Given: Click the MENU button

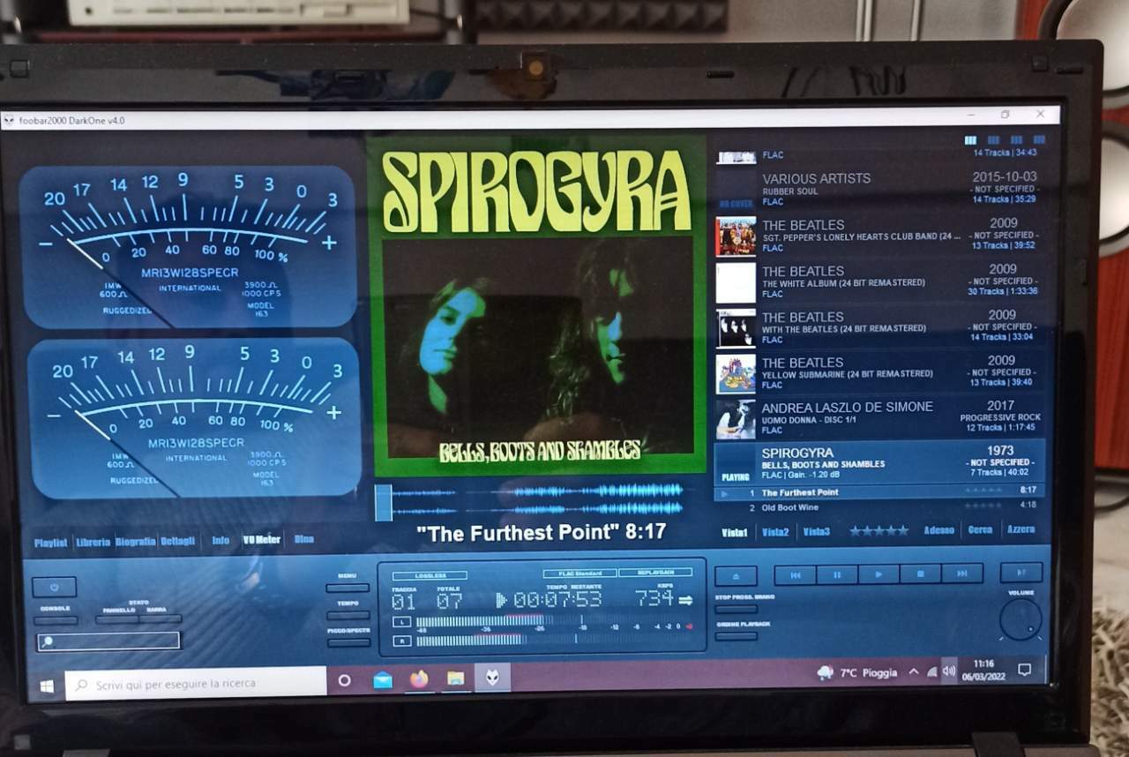Looking at the screenshot, I should click(x=348, y=588).
